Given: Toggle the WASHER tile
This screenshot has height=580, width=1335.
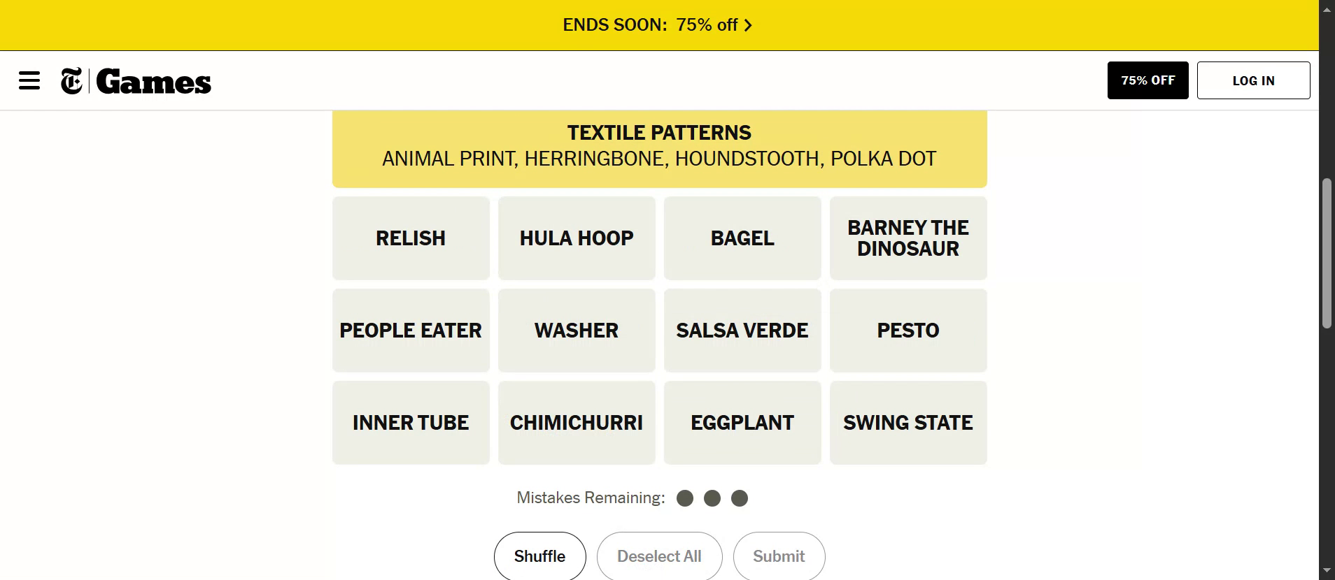Looking at the screenshot, I should pos(577,331).
